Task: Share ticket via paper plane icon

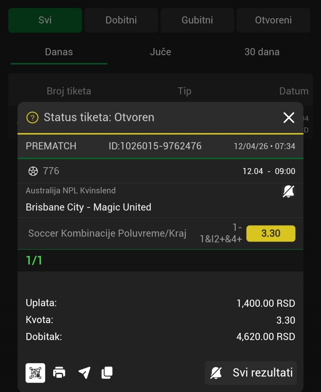Action: click(x=84, y=373)
